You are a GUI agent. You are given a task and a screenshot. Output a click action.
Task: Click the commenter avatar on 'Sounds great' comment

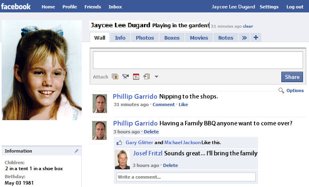(122, 160)
